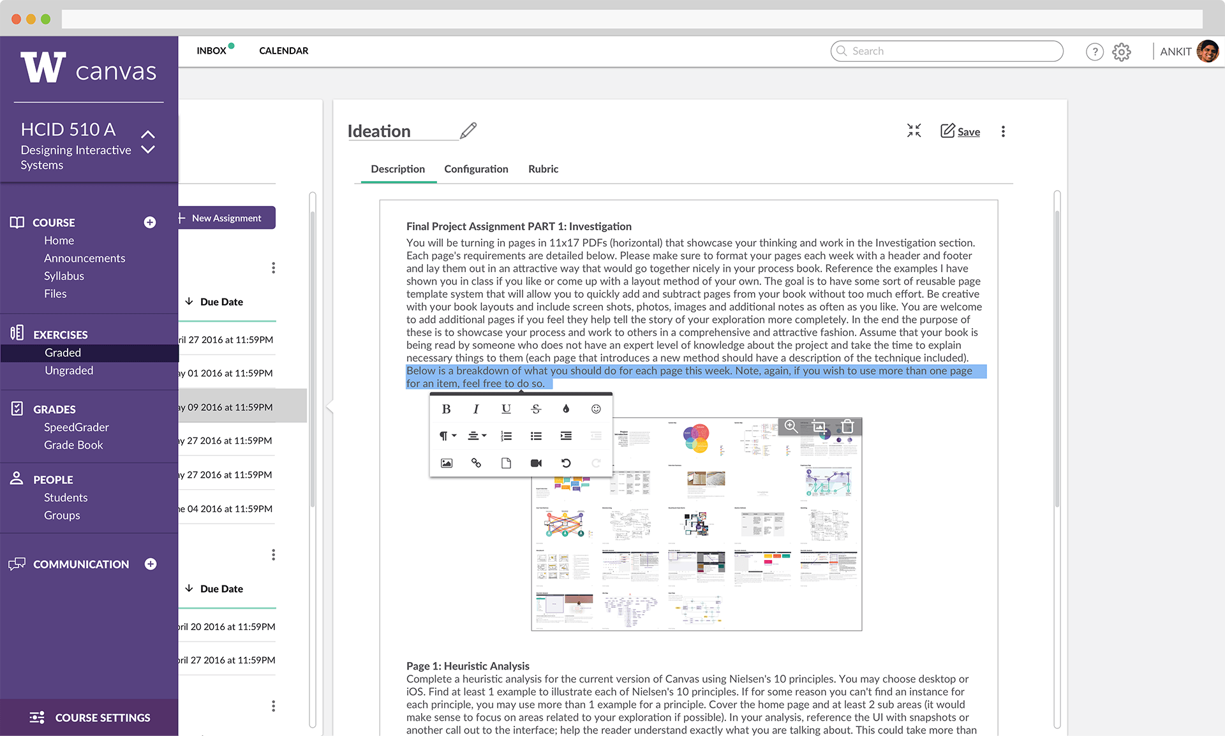Select the assignment due 04 2016 at 11:59PM

227,509
